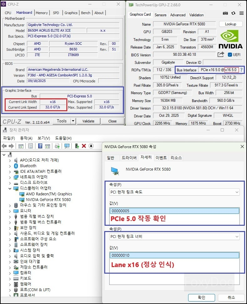Open the GPU-Z Advanced tab

(x=178, y=15)
